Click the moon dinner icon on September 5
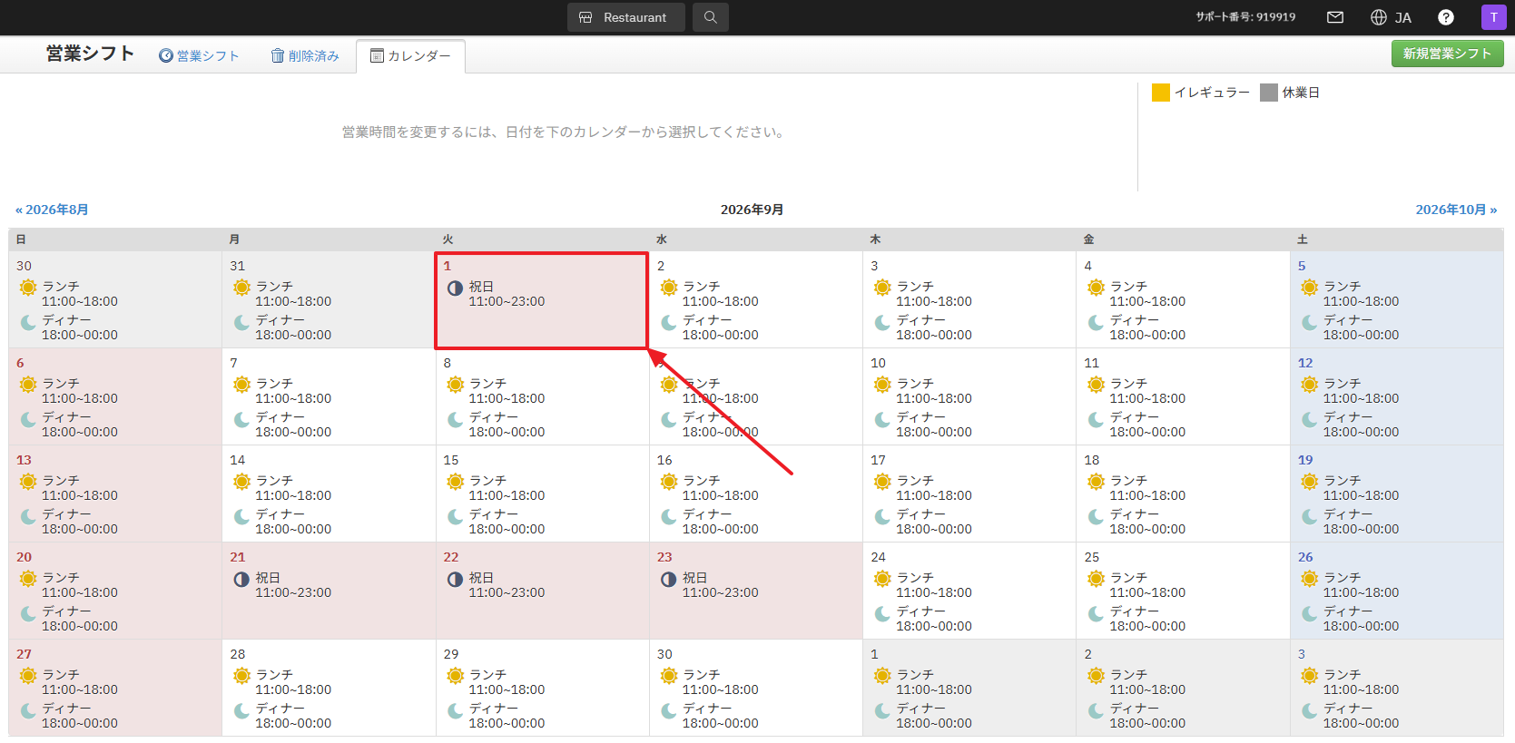This screenshot has width=1515, height=743. pos(1309,322)
